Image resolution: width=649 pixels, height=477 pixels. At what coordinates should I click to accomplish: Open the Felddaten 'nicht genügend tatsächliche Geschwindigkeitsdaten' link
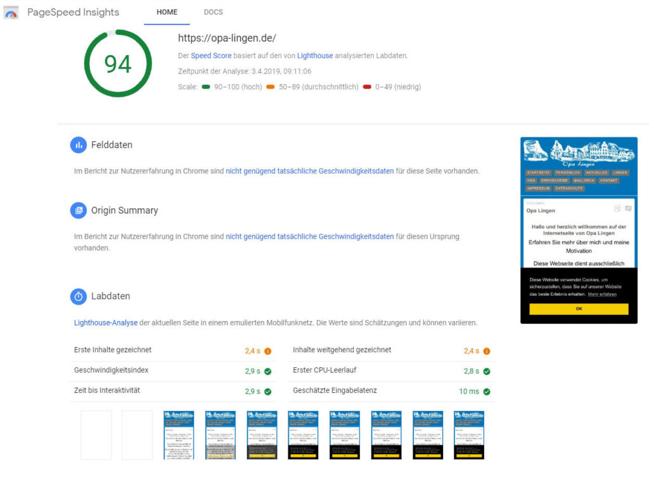pos(309,171)
